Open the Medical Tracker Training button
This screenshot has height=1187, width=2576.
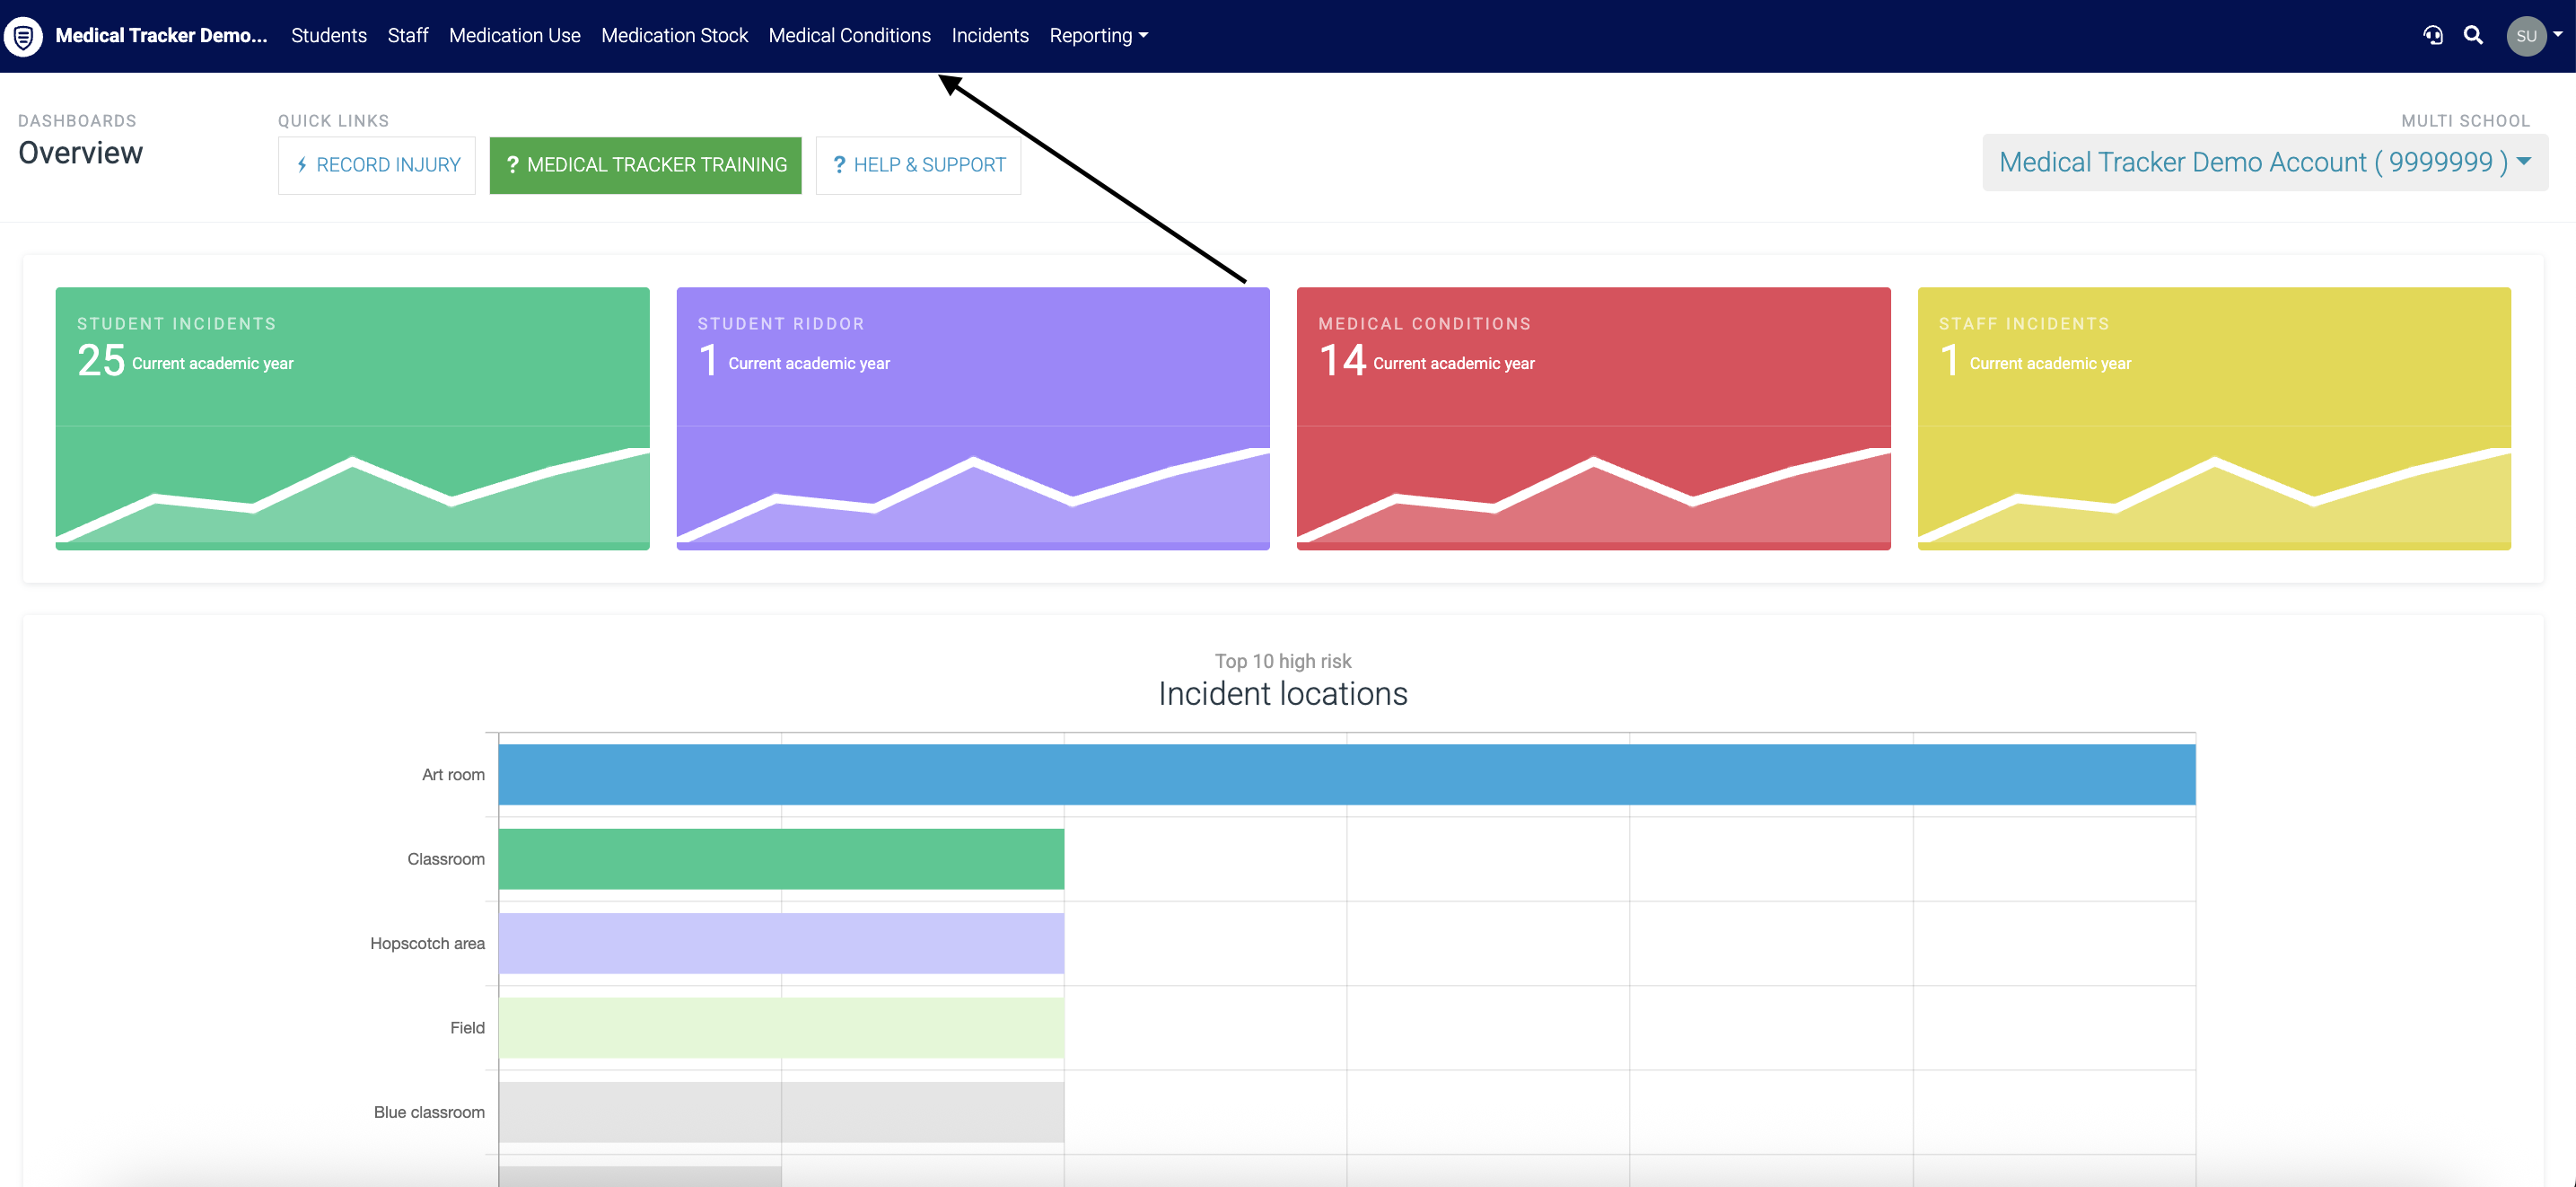(645, 165)
